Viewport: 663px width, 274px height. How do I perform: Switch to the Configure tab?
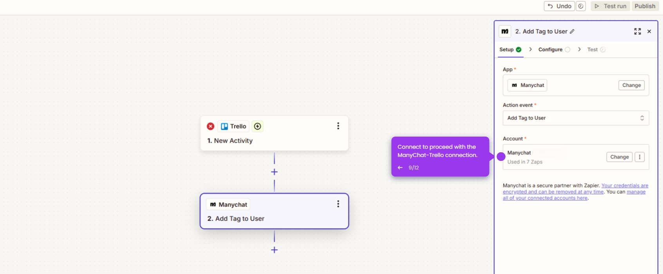(x=554, y=50)
